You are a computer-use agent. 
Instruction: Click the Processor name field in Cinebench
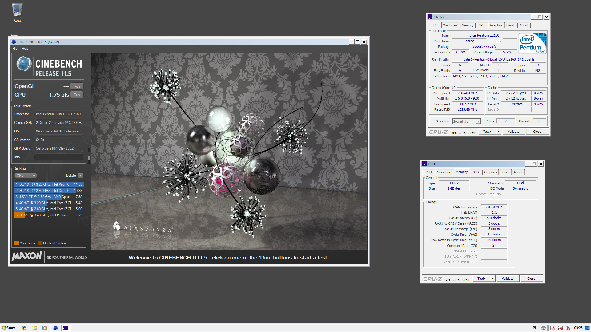pos(59,114)
